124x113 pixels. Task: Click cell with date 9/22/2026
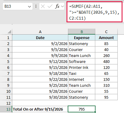tap(40, 79)
